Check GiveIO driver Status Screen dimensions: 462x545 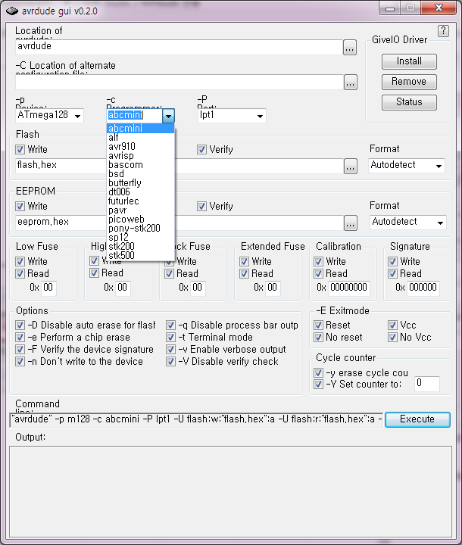pos(409,102)
